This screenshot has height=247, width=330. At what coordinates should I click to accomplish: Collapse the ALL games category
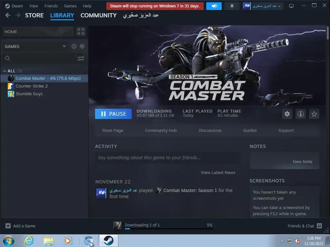[5, 71]
